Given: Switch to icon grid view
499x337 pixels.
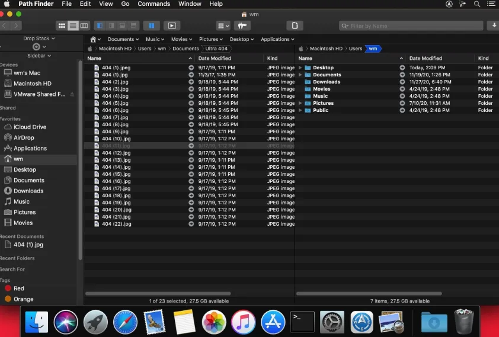Looking at the screenshot, I should pos(62,25).
